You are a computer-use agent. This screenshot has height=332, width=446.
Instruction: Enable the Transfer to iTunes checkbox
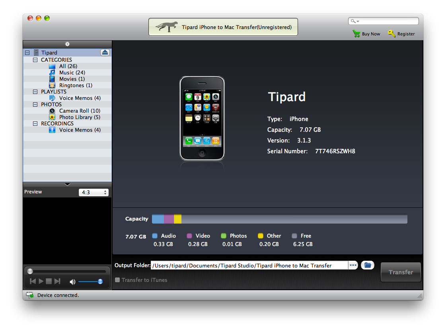117,280
